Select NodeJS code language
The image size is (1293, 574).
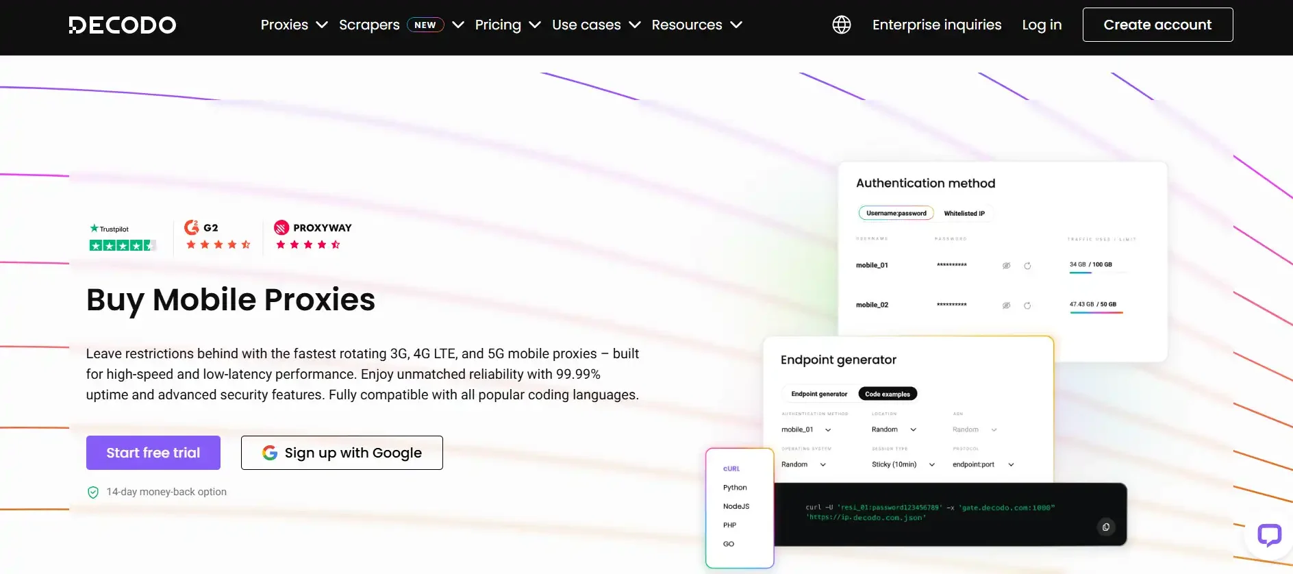click(736, 506)
